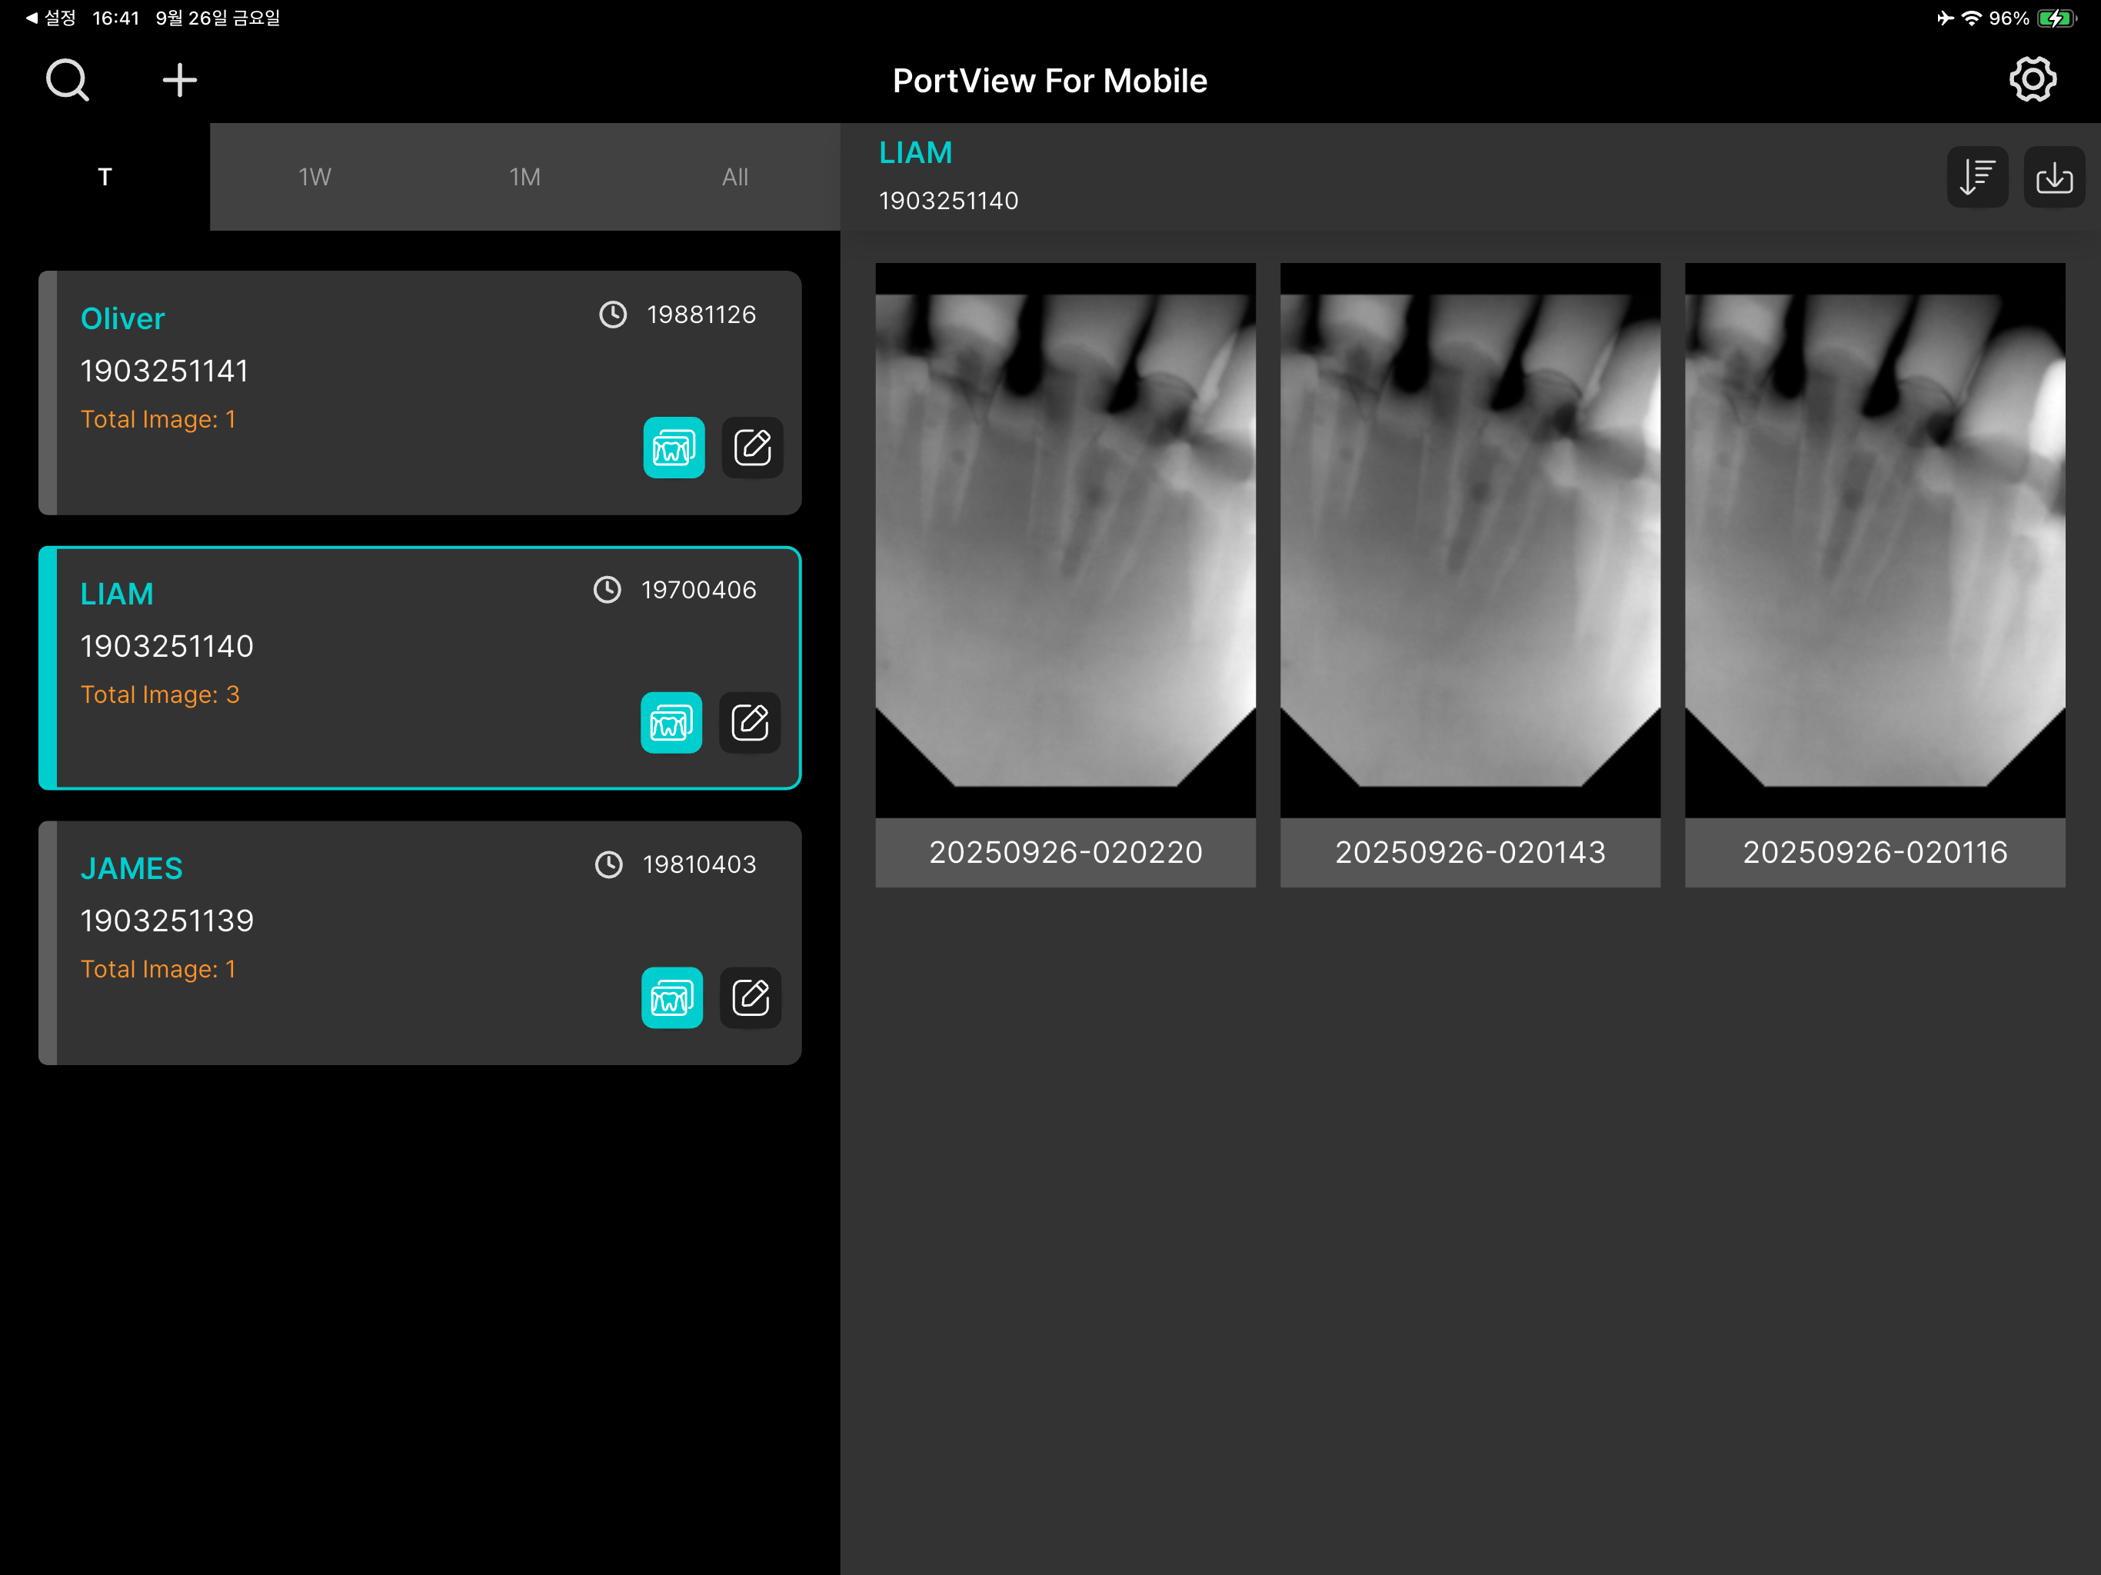Open X-ray thumbnail 20250926-020116

point(1874,540)
